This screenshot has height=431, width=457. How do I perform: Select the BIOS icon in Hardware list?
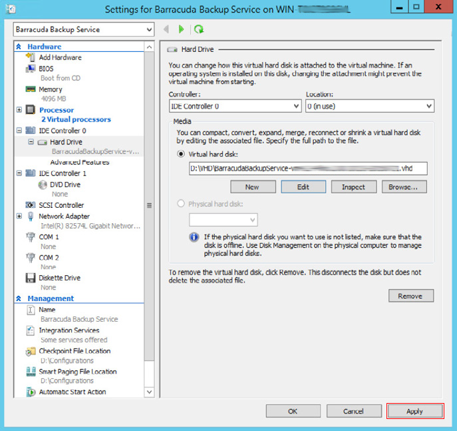31,69
